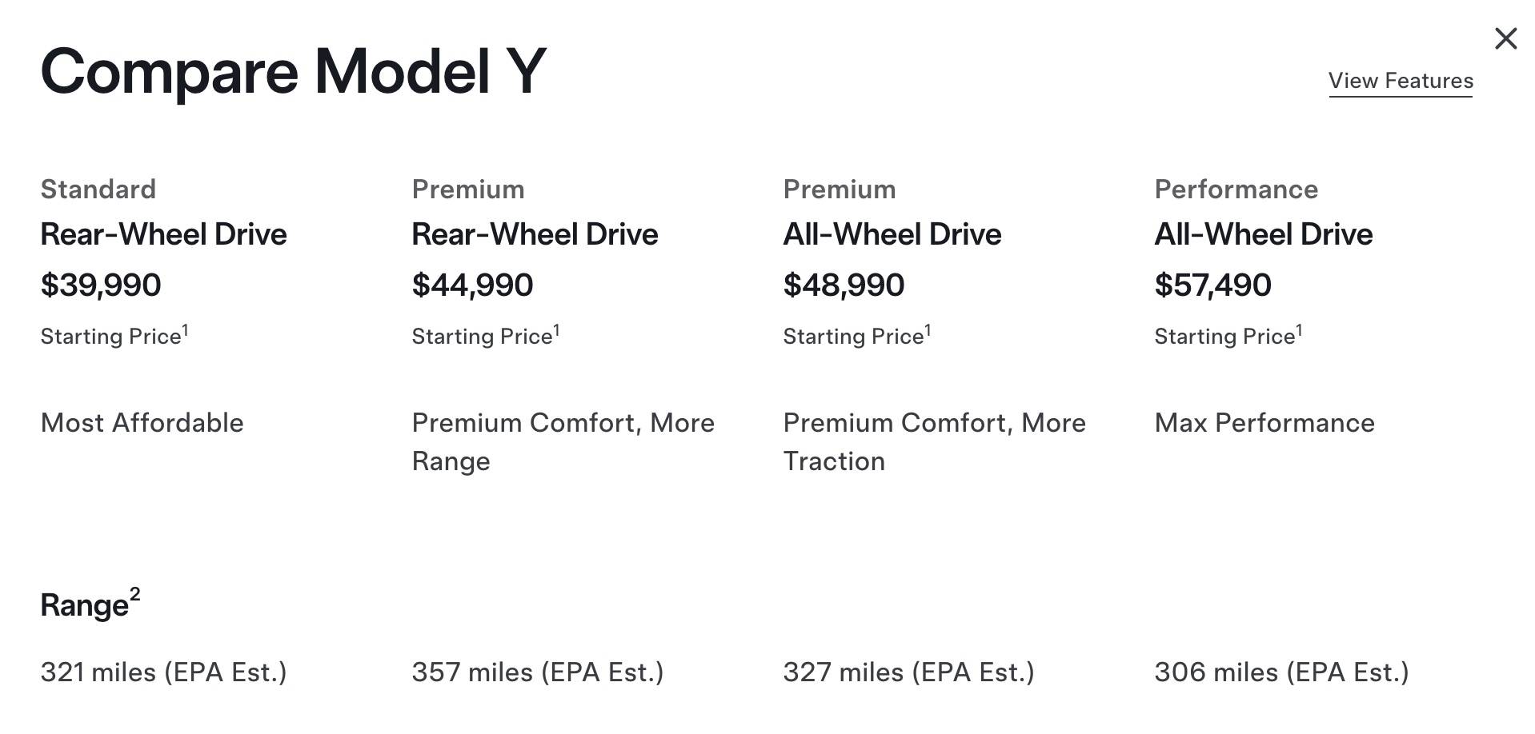Select the Max Performance description

(1264, 423)
